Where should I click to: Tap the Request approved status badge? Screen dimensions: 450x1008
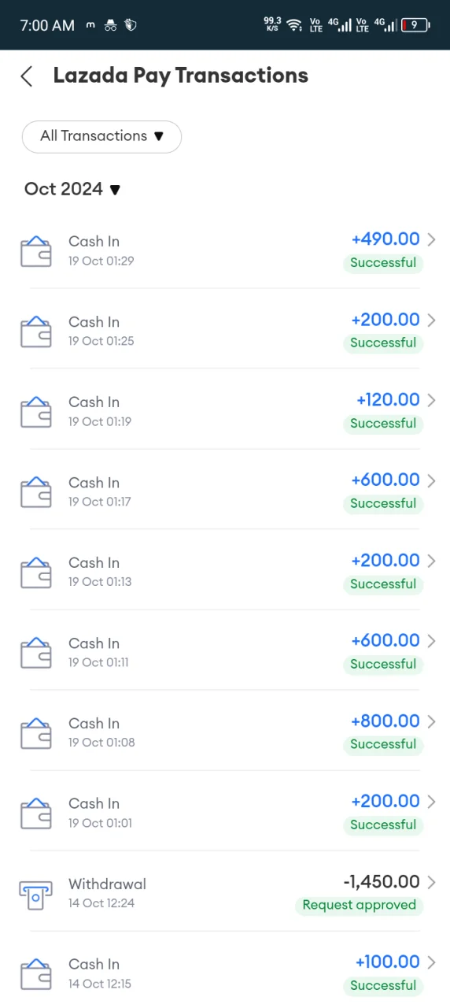point(360,905)
